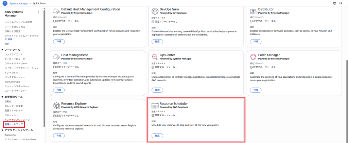Click the Default Host Management Configuration cloud icon
The width and height of the screenshot is (348, 143).
(x=56, y=11)
